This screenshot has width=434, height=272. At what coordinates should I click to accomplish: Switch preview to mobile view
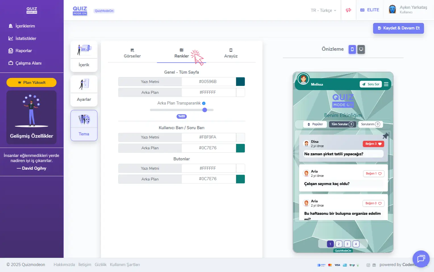[352, 49]
